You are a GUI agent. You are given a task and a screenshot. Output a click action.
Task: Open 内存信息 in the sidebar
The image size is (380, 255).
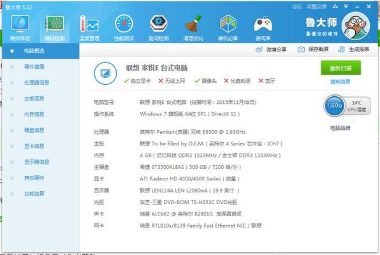coord(34,114)
